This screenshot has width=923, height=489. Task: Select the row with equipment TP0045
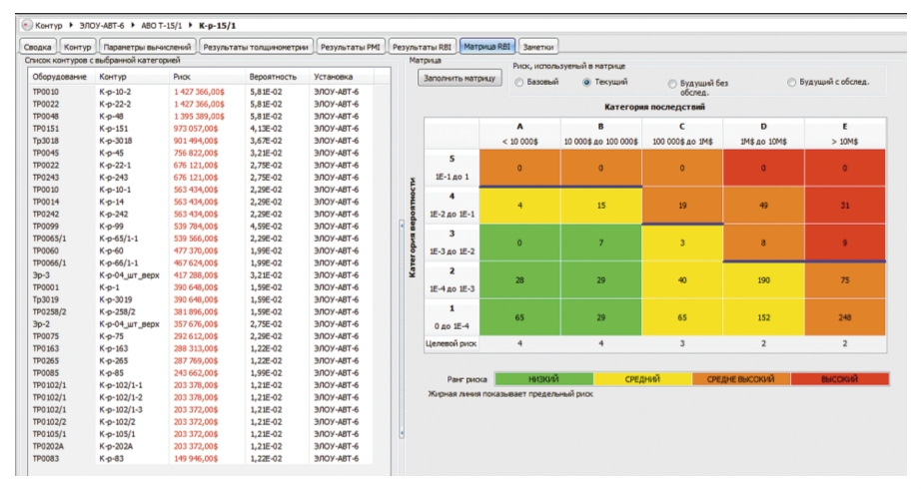(x=200, y=153)
